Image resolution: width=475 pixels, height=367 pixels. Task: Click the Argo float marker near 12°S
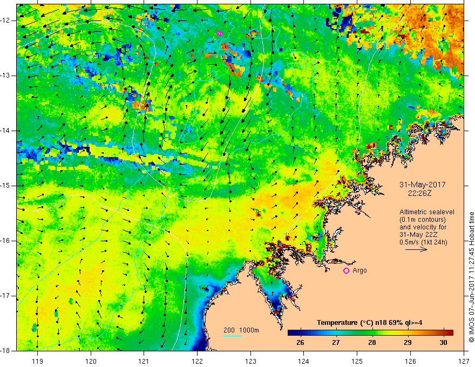coord(220,33)
